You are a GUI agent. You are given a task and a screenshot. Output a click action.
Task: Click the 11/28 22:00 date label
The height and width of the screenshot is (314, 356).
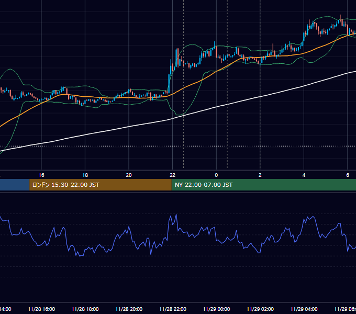[x=173, y=309]
